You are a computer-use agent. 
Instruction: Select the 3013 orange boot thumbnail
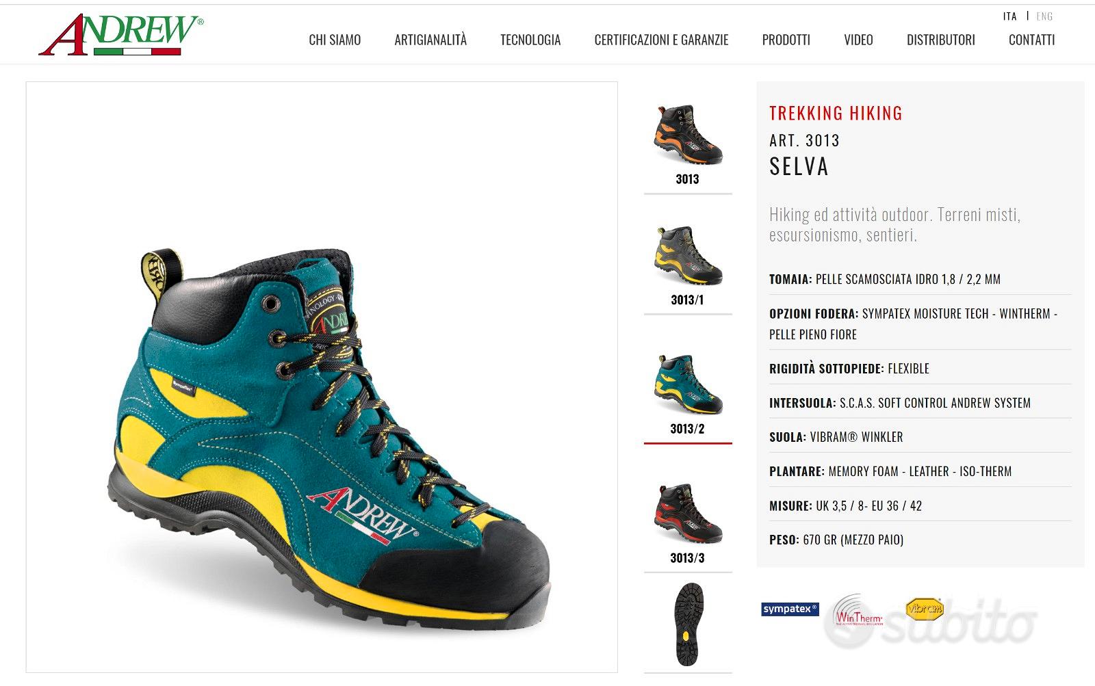[x=688, y=135]
